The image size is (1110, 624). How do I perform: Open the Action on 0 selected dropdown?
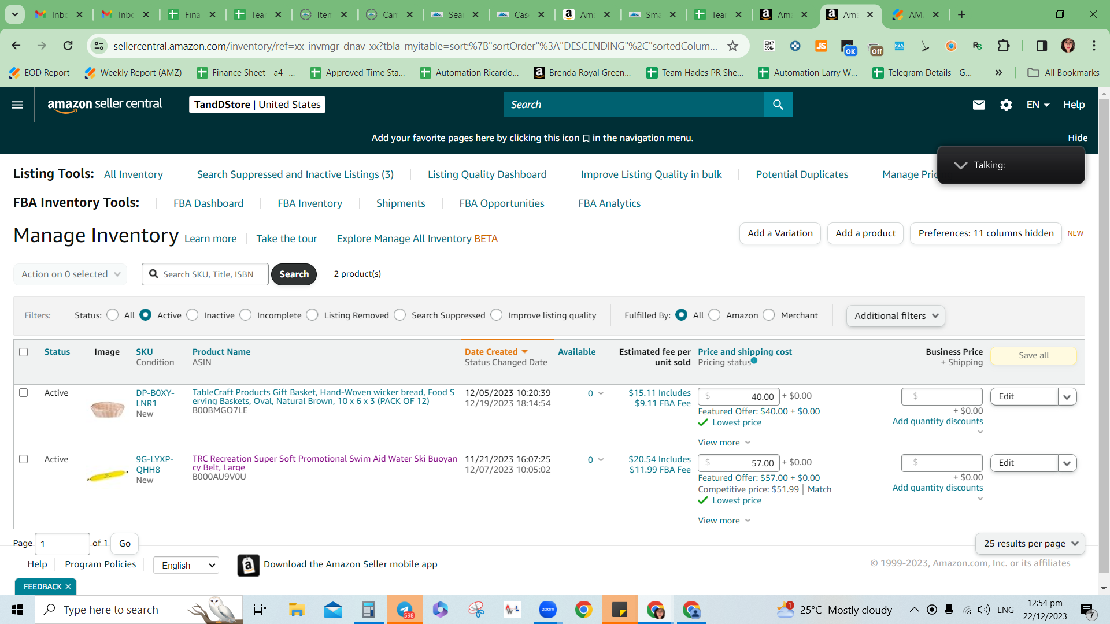70,274
